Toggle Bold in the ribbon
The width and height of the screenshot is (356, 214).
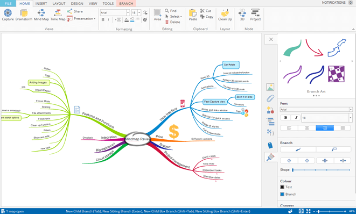(x=103, y=20)
